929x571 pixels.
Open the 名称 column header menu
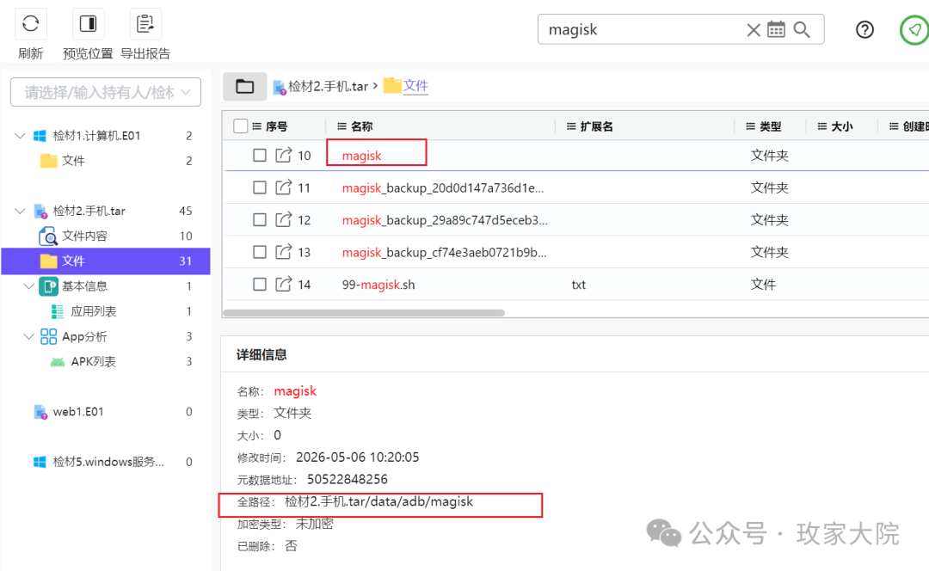pyautogui.click(x=341, y=126)
